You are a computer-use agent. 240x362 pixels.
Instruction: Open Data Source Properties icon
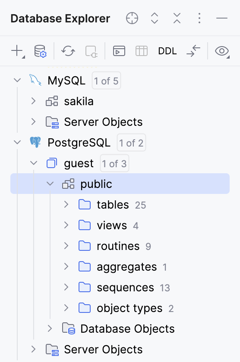40,51
